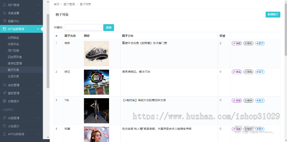Open 公告列表 in the sidebar submenu
The height and width of the screenshot is (142, 287).
(13, 76)
